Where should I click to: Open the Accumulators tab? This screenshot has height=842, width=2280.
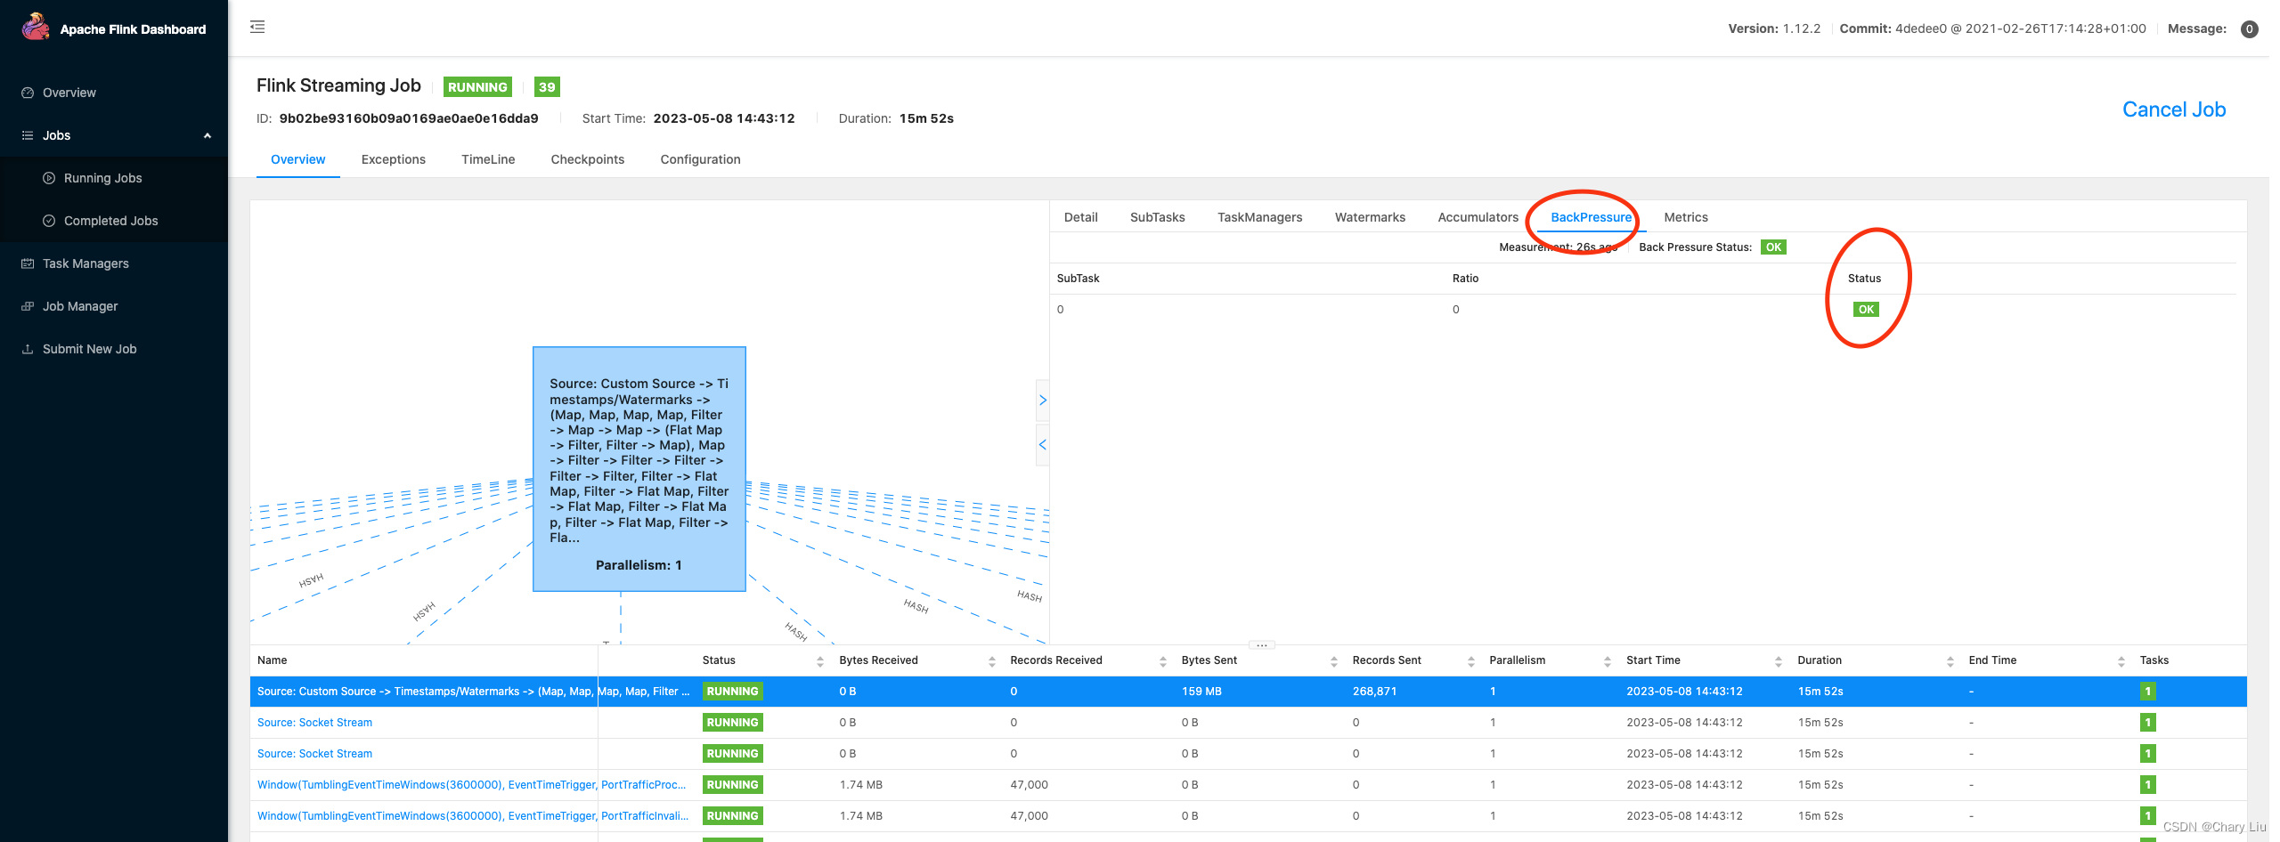click(x=1478, y=217)
